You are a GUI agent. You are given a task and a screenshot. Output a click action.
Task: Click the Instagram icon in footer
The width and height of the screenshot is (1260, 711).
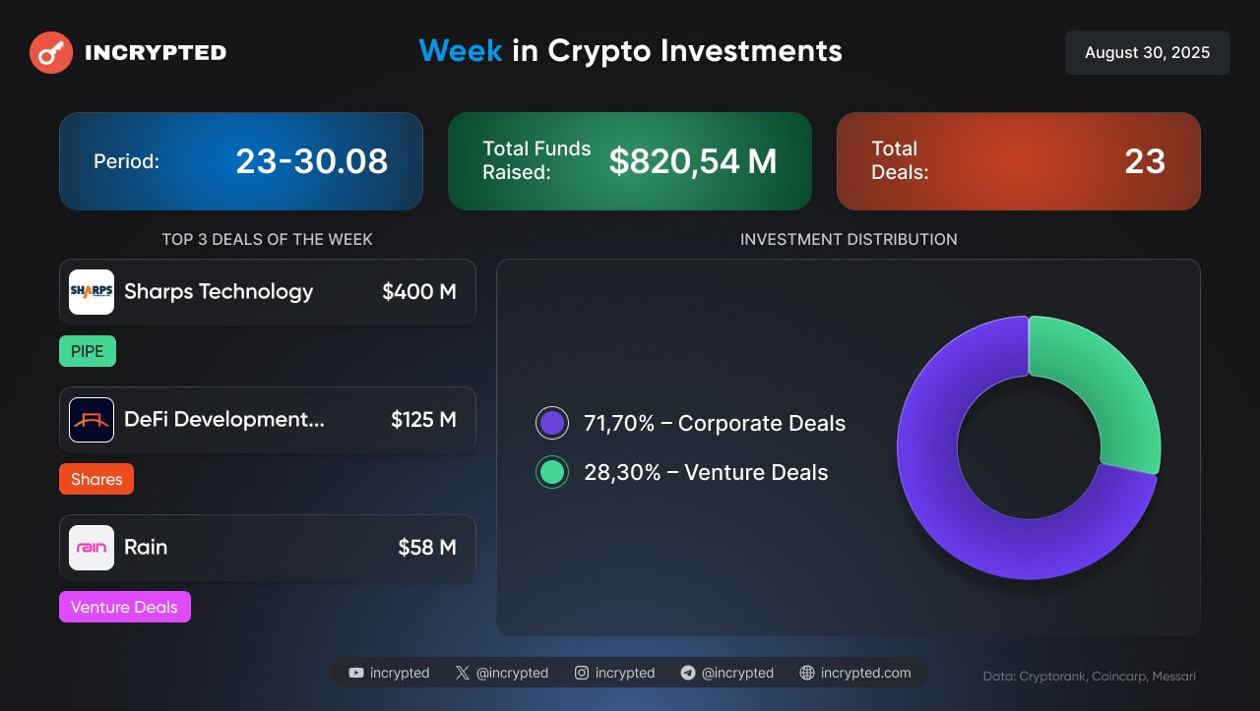(x=582, y=673)
